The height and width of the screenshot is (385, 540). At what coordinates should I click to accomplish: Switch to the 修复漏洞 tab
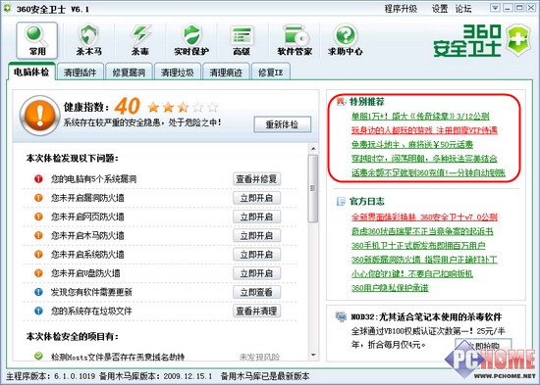(129, 72)
